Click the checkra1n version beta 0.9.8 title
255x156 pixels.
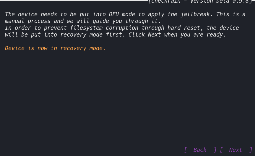tap(200, 1)
